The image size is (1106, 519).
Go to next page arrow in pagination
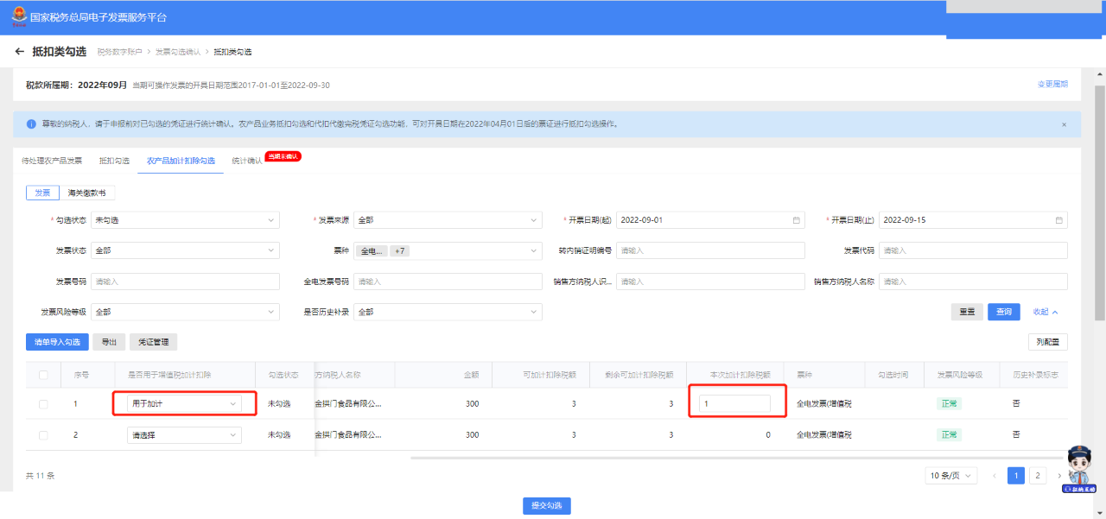1059,476
